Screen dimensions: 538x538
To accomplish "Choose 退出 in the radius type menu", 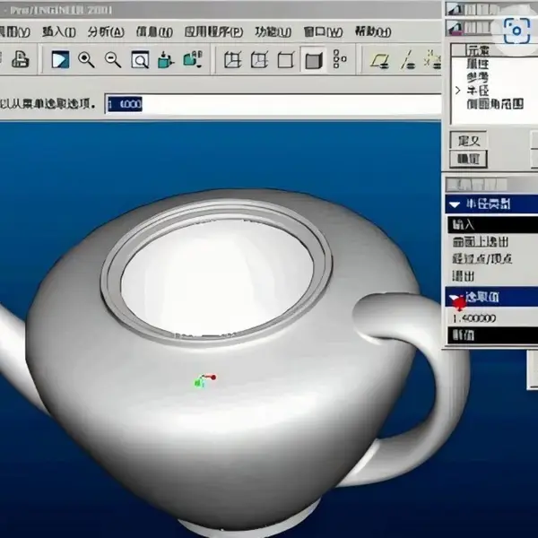I will pos(464,276).
